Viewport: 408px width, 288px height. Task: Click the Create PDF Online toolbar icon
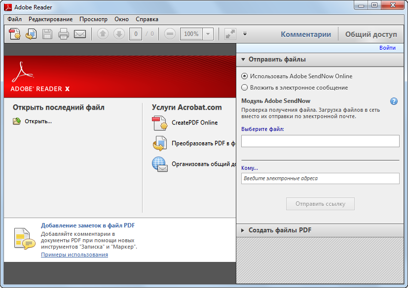15,34
